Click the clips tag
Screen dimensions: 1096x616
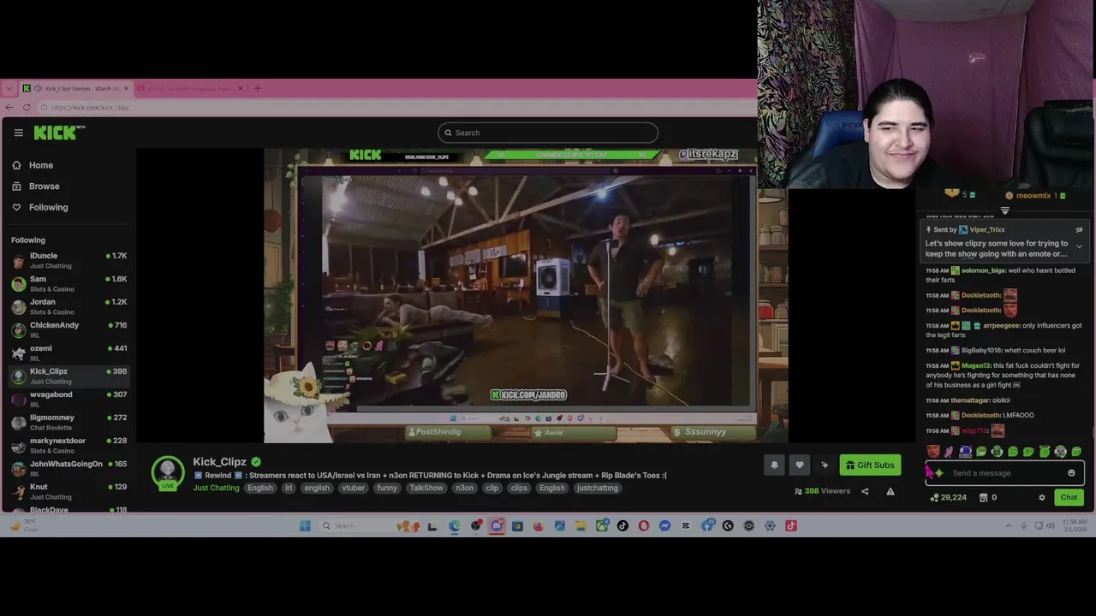(x=519, y=488)
